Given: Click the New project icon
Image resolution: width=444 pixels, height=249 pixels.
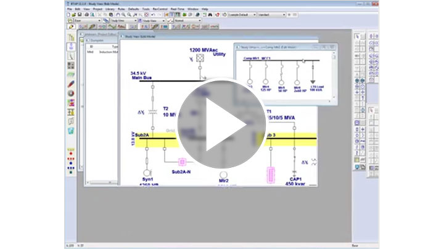Looking at the screenshot, I should pos(68,15).
